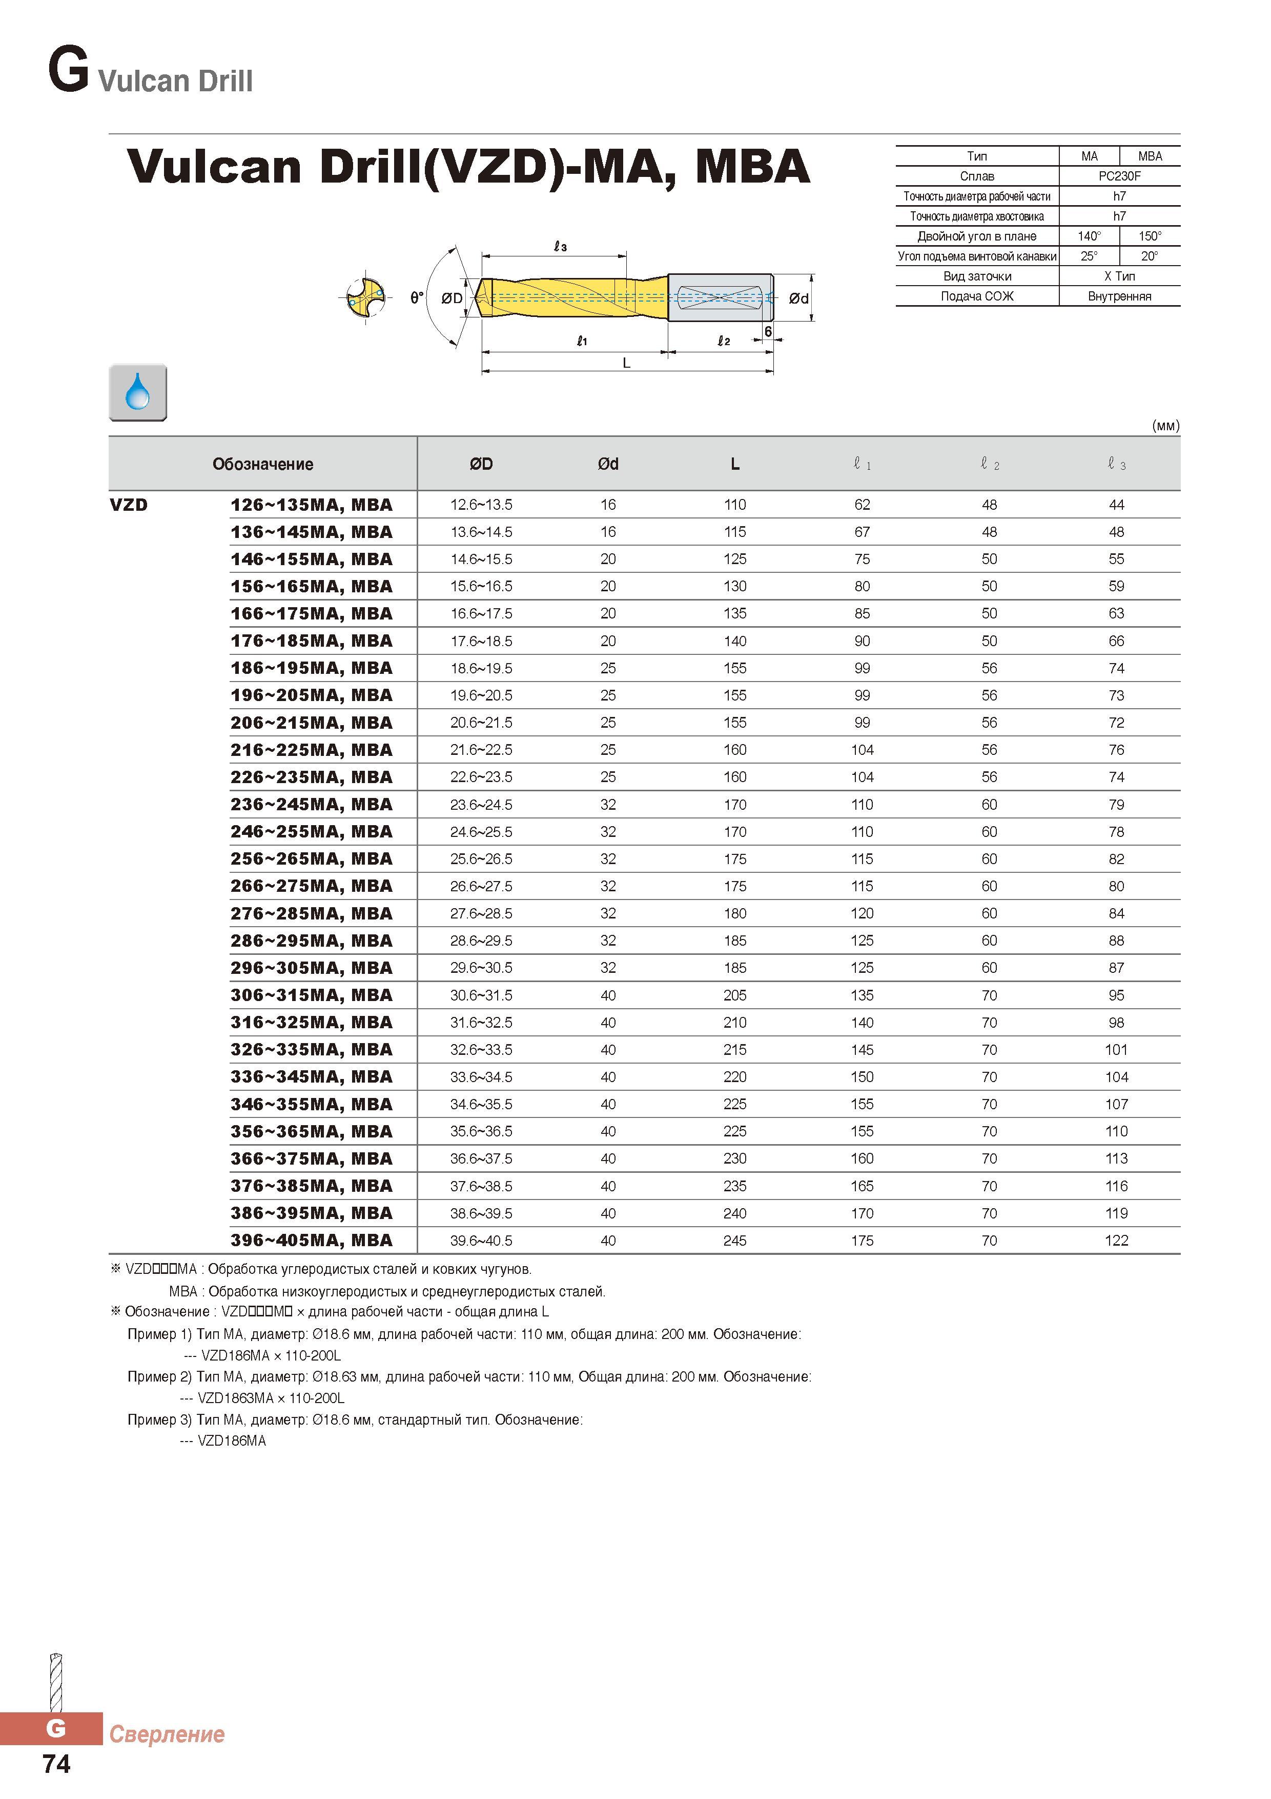Click L value 110 in the 126~135 row
1271x1799 pixels.
pos(734,505)
